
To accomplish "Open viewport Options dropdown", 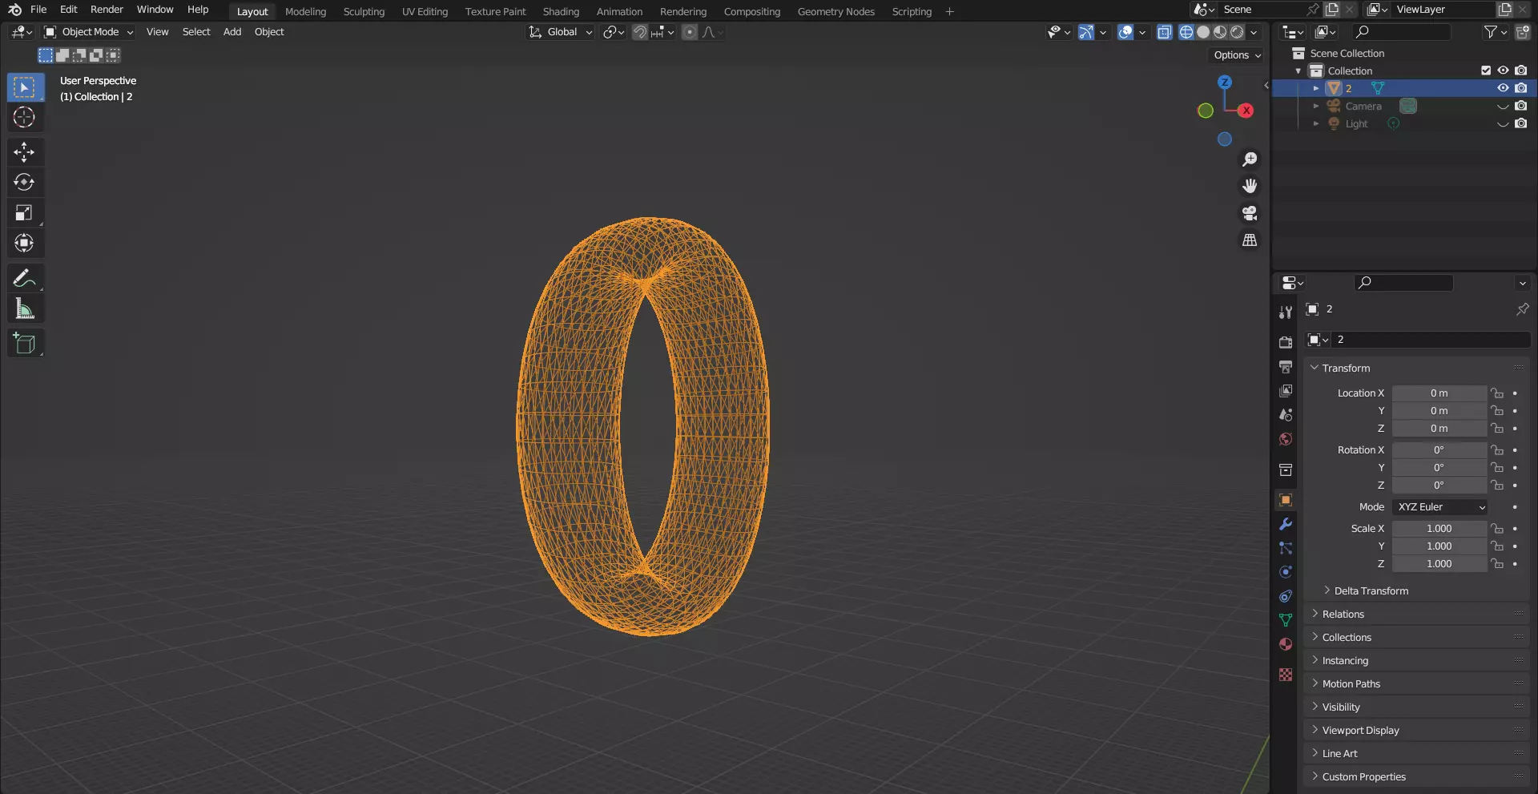I will (1237, 55).
